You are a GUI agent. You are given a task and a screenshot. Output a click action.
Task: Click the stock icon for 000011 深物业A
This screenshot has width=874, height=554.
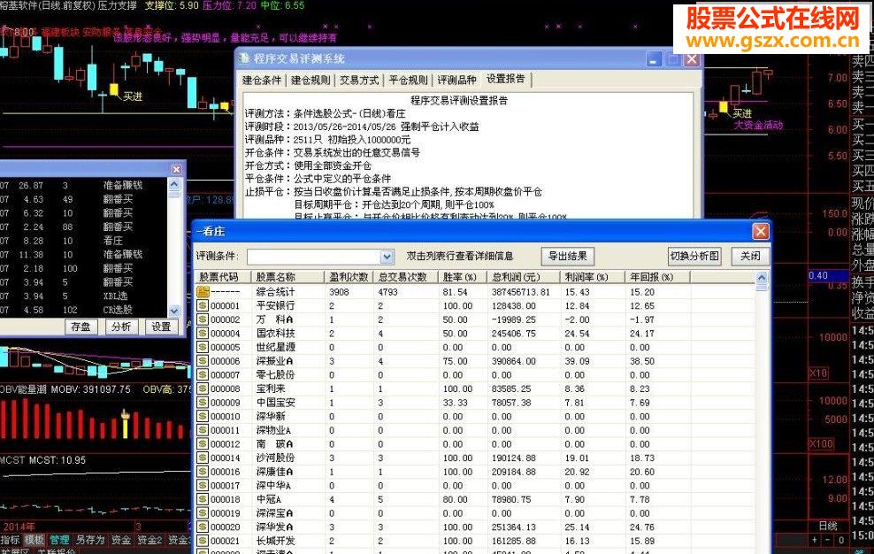click(x=203, y=430)
